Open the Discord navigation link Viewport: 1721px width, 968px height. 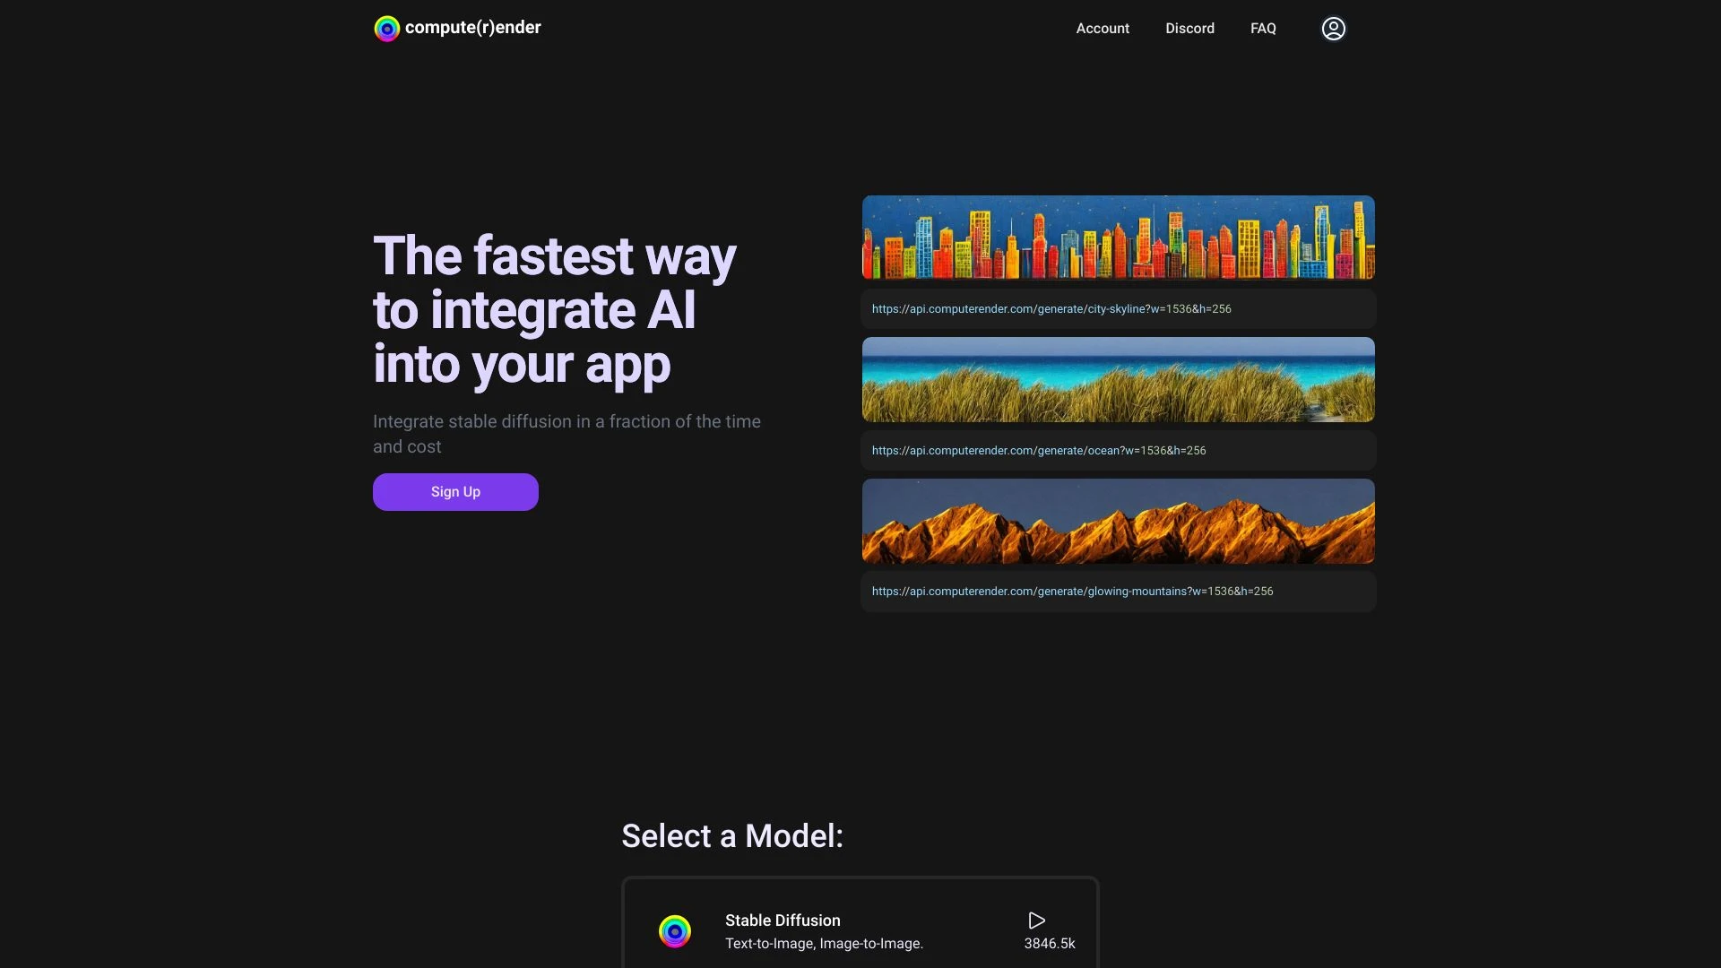1189,28
